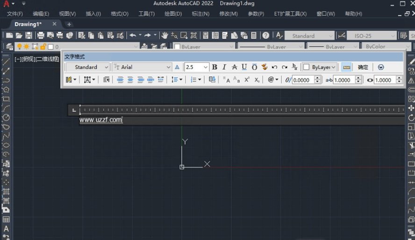Viewport: 415px width, 240px height.
Task: Click the Copy clip icon
Action: (x=91, y=35)
